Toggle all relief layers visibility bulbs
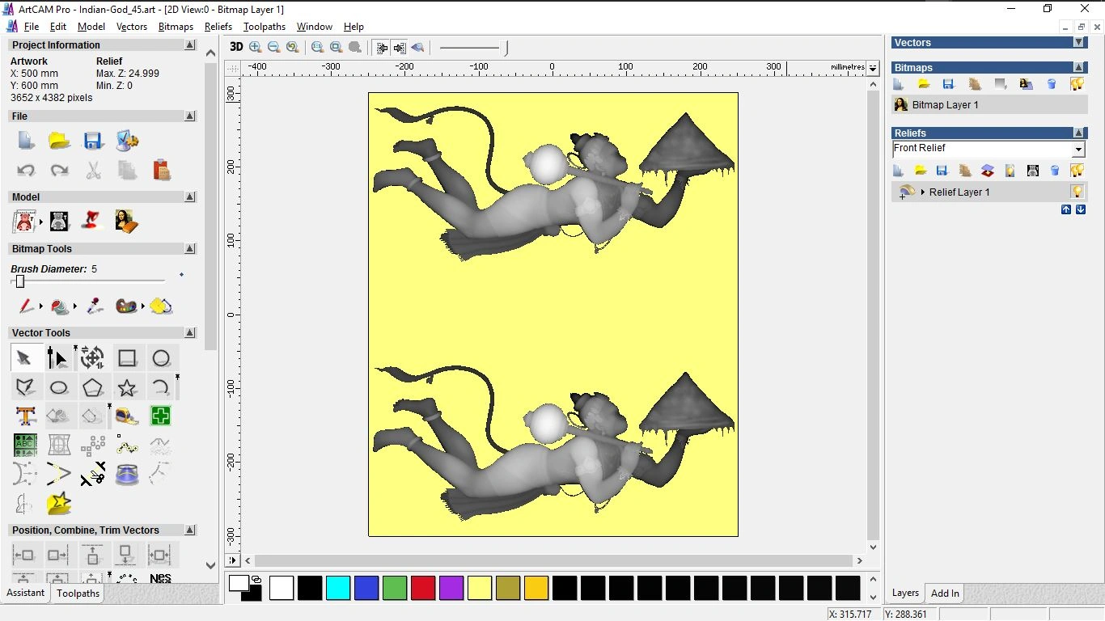Screen dimensions: 1105x621 click(1077, 171)
